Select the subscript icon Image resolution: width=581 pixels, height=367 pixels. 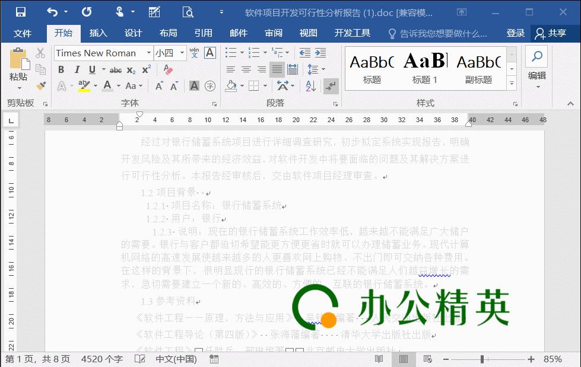tap(131, 70)
